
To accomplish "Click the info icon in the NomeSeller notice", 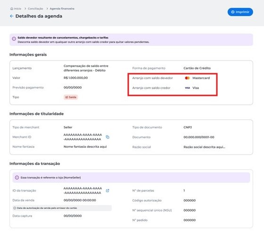I will click(17, 178).
